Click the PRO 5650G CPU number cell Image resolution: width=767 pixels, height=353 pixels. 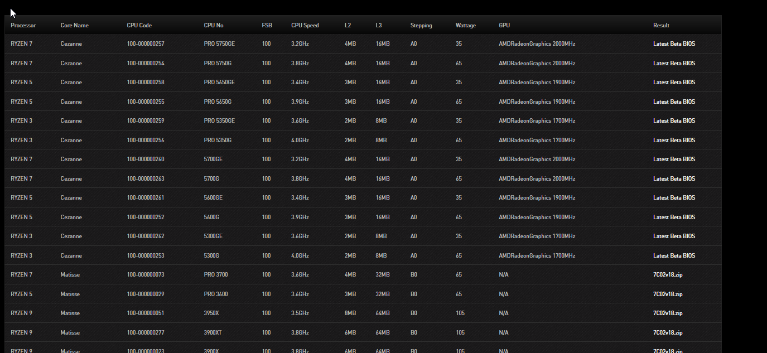coord(218,101)
